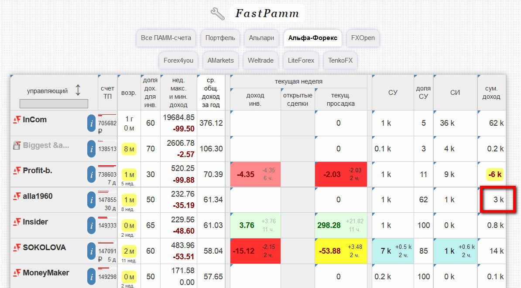Open info icon for SOKOLOVA row
The image size is (521, 288).
tap(91, 251)
